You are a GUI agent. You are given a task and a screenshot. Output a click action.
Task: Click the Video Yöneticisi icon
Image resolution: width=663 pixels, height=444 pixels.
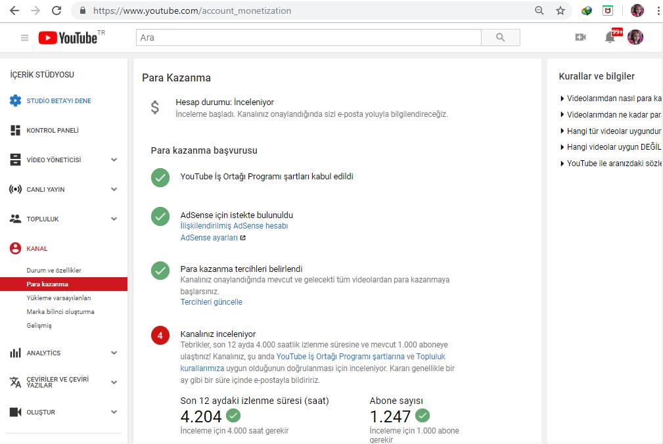pos(15,160)
